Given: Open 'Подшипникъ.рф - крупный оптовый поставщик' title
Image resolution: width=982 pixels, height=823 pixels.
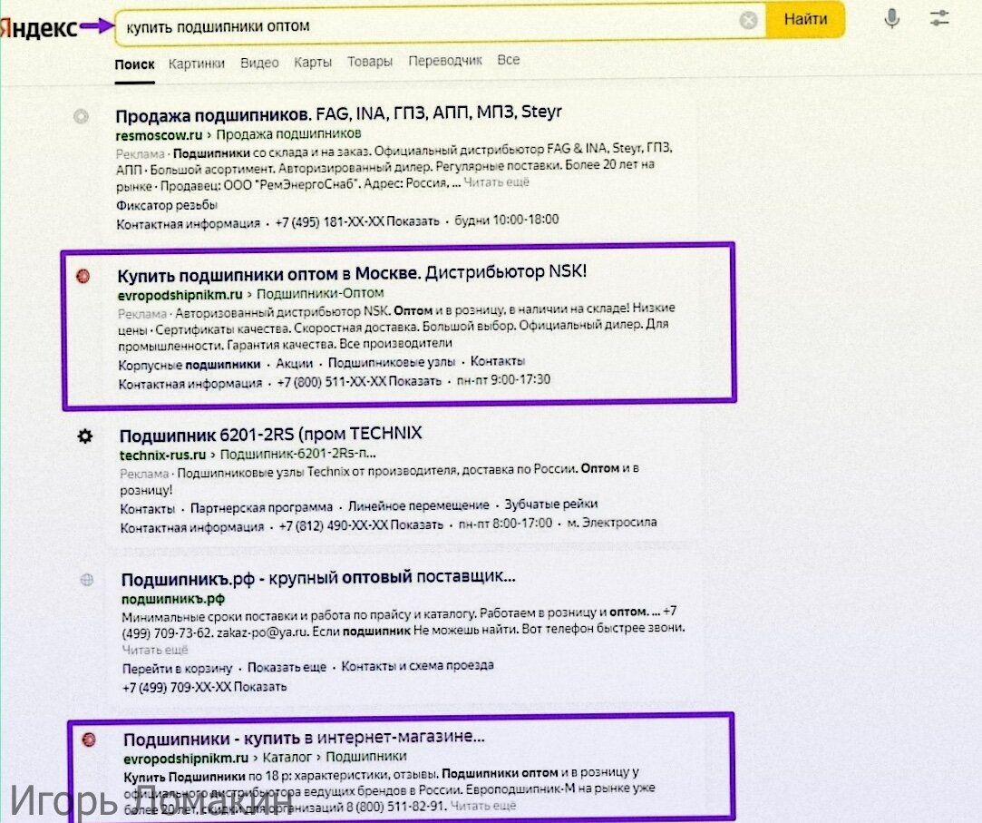Looking at the screenshot, I should [318, 578].
